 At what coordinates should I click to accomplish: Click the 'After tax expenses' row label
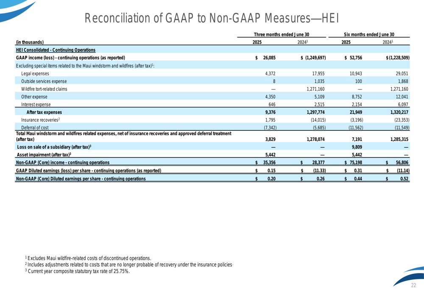click(44, 112)
